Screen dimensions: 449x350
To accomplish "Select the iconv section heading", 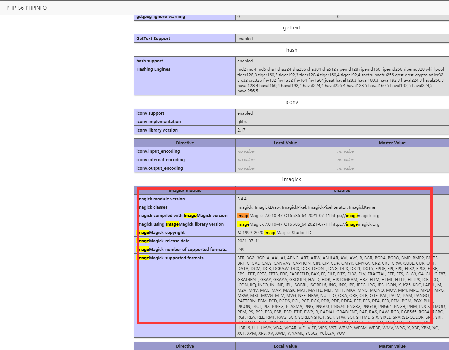I will pyautogui.click(x=292, y=102).
